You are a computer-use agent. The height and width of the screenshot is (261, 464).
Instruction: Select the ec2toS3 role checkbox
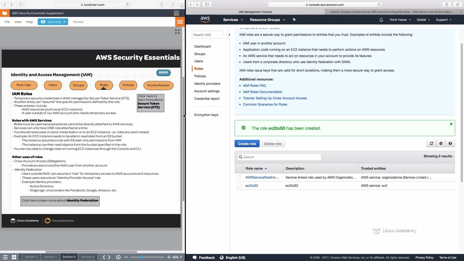tap(239, 186)
